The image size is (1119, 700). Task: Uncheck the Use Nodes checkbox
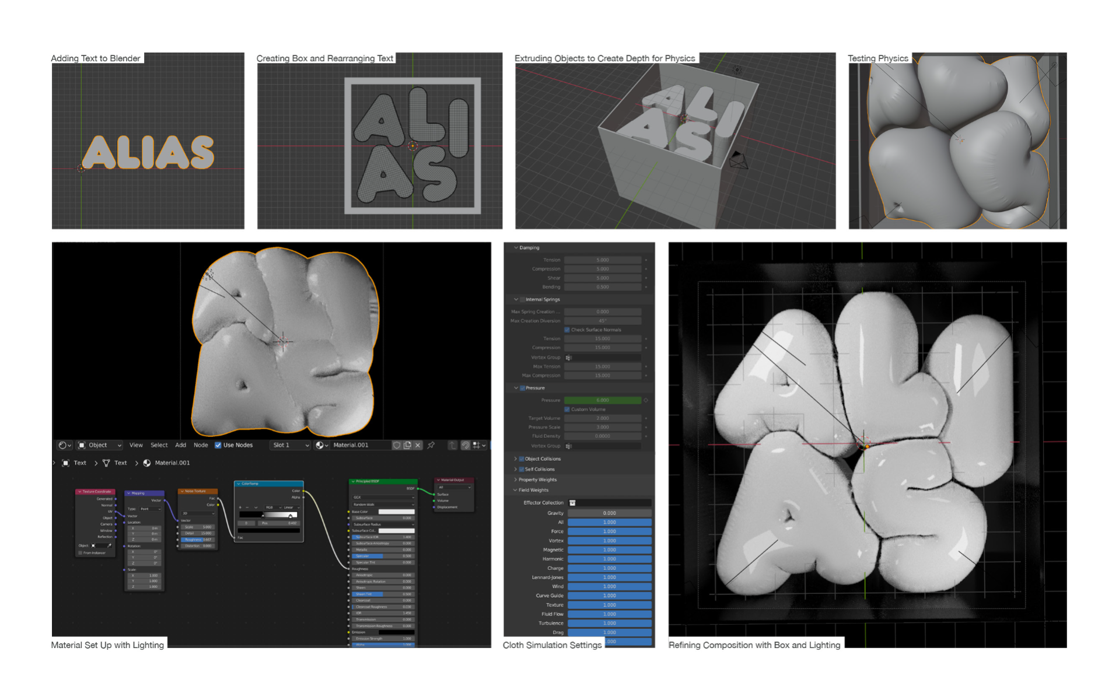pos(218,445)
